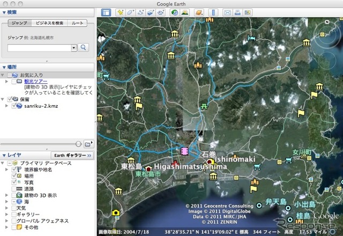Click the 女川町 town label
The image size is (343, 236).
(302, 152)
